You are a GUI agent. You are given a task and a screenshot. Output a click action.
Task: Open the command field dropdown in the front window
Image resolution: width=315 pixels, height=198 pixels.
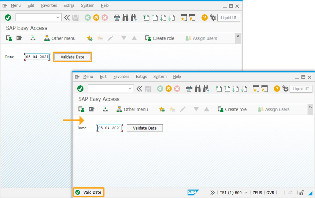pyautogui.click(x=130, y=89)
